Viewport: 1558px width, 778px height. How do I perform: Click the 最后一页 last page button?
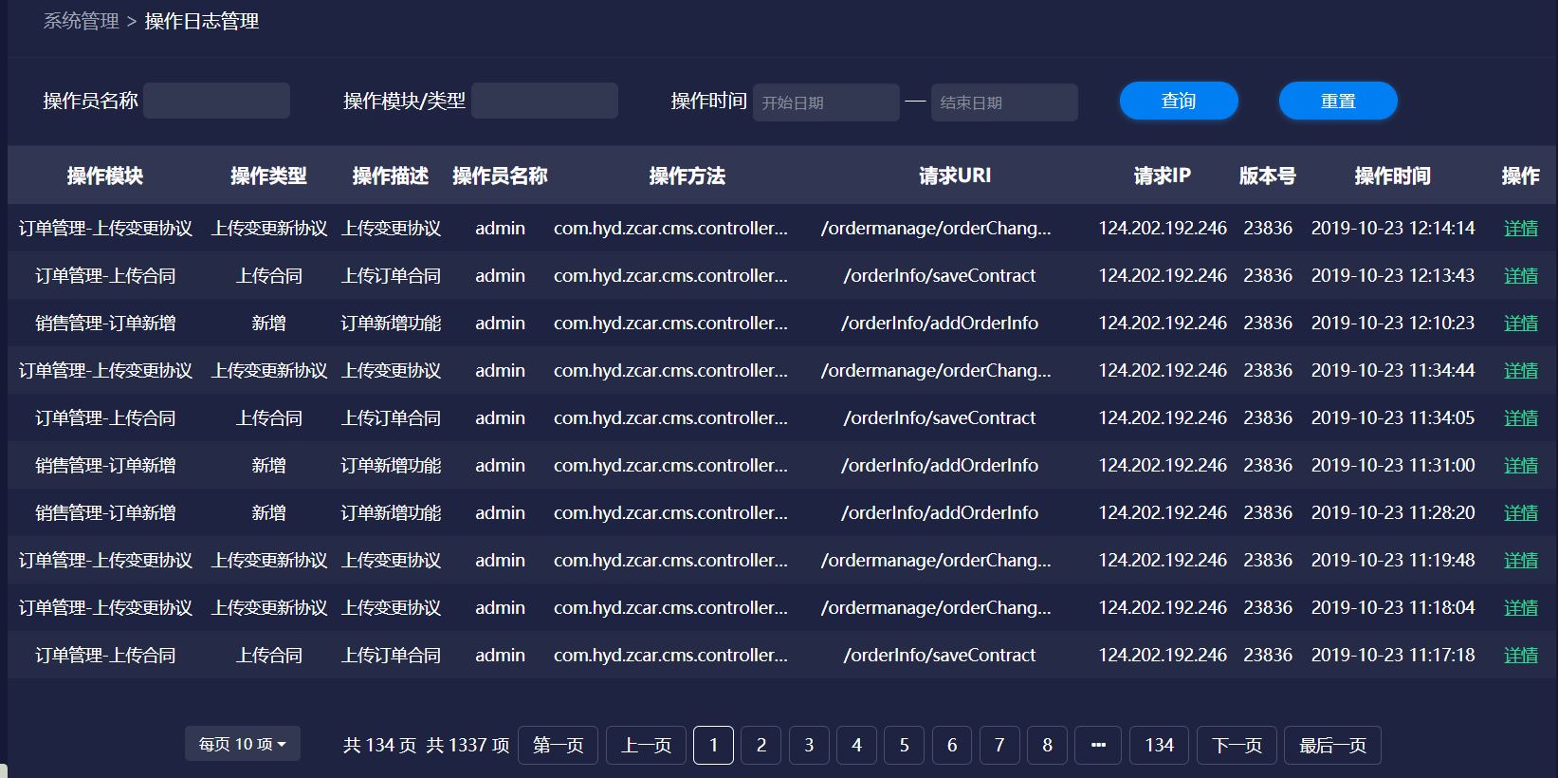coord(1332,745)
